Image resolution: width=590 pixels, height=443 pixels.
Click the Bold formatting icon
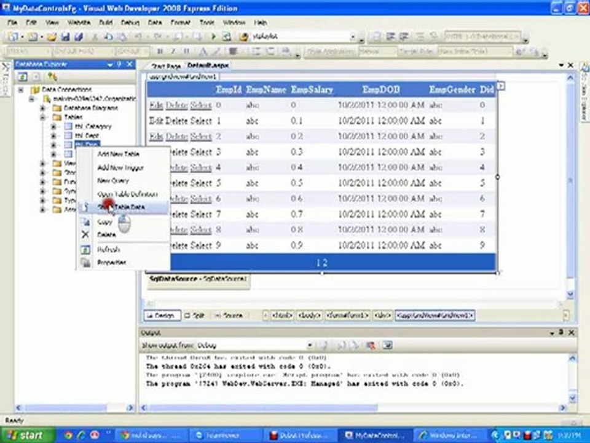pyautogui.click(x=160, y=52)
